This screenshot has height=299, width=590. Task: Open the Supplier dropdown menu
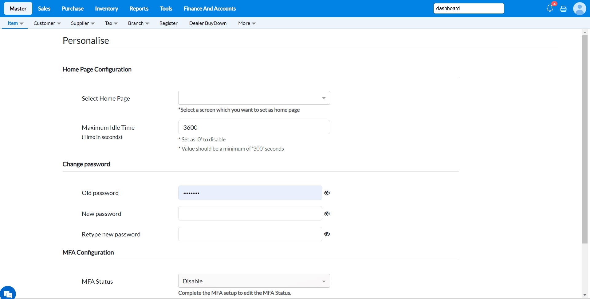click(x=83, y=23)
